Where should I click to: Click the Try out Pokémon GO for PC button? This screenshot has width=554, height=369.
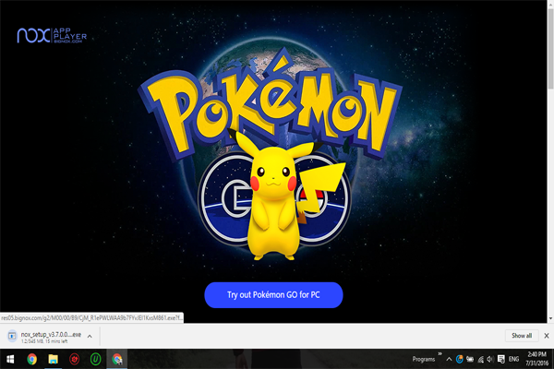pos(273,295)
